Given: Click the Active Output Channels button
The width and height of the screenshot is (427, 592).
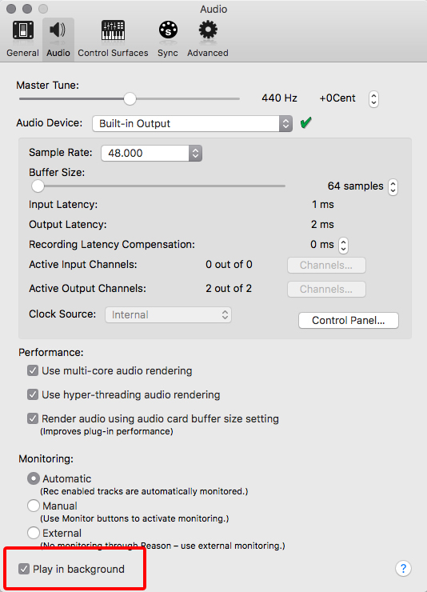Looking at the screenshot, I should pyautogui.click(x=326, y=289).
